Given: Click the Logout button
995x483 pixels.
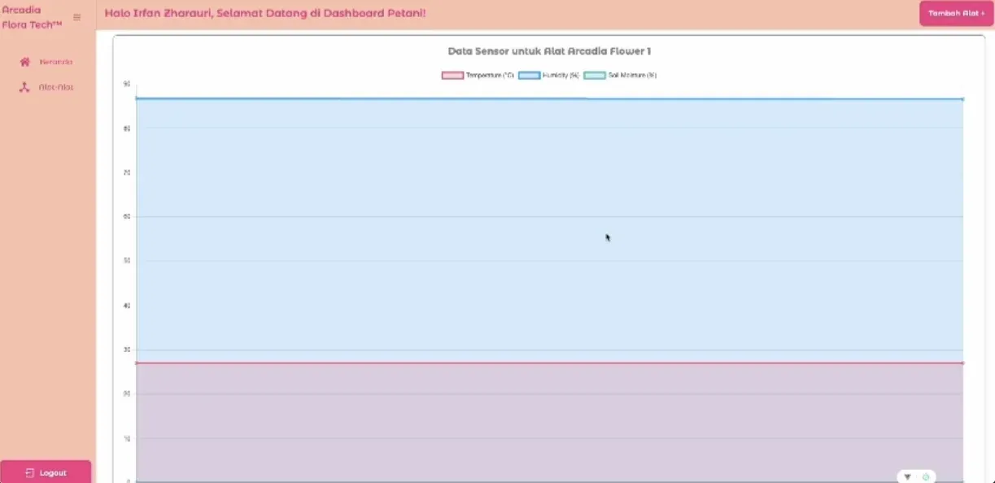Looking at the screenshot, I should coord(46,472).
